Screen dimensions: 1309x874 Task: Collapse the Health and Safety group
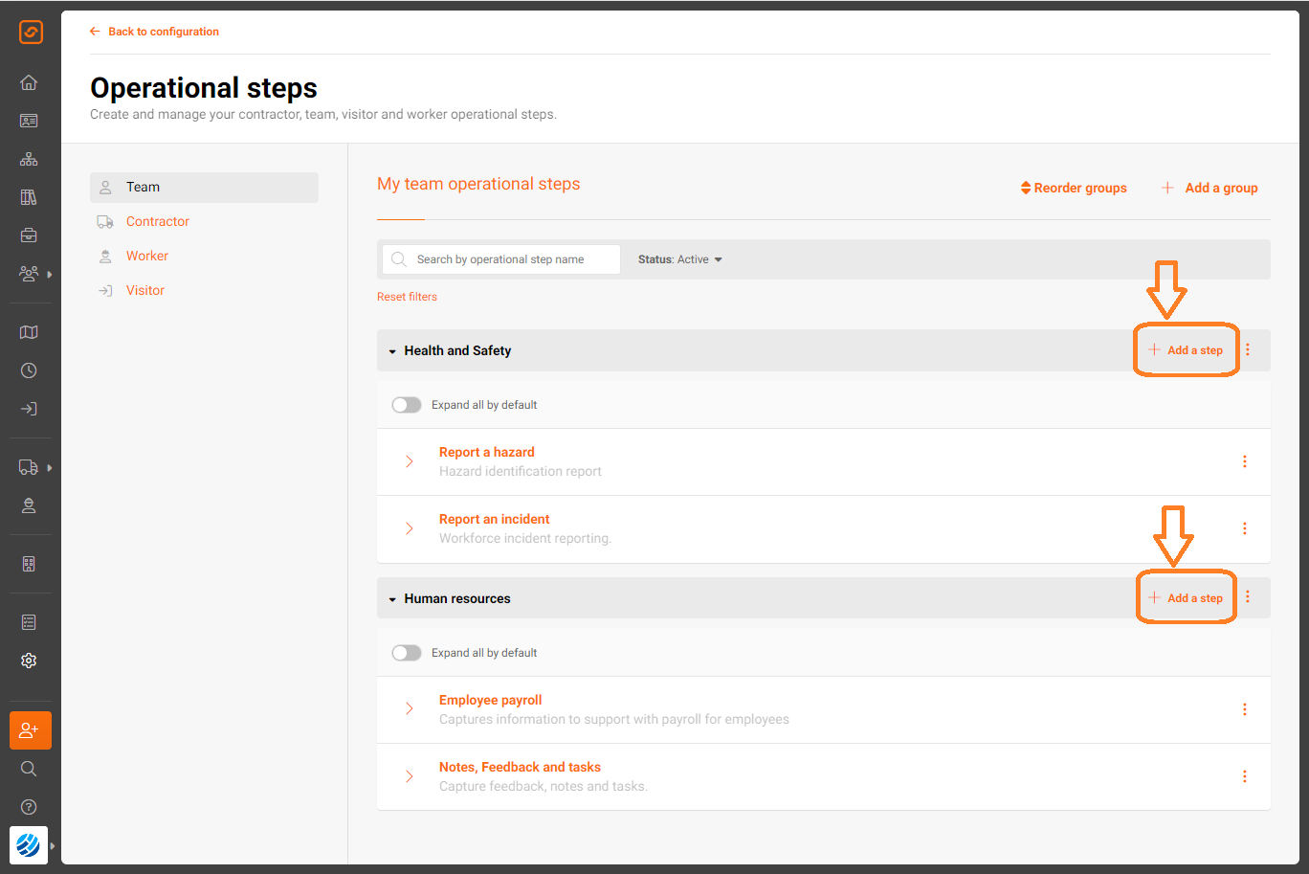click(392, 351)
